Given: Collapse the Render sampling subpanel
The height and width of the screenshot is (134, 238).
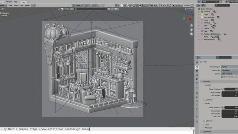Looking at the screenshot, I should [207, 103].
